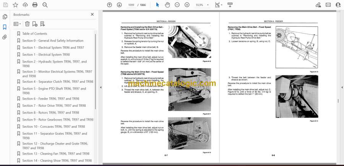Screen dimensions: 344x166
Task: Click the Save file icon
Action: (x=5, y=5)
